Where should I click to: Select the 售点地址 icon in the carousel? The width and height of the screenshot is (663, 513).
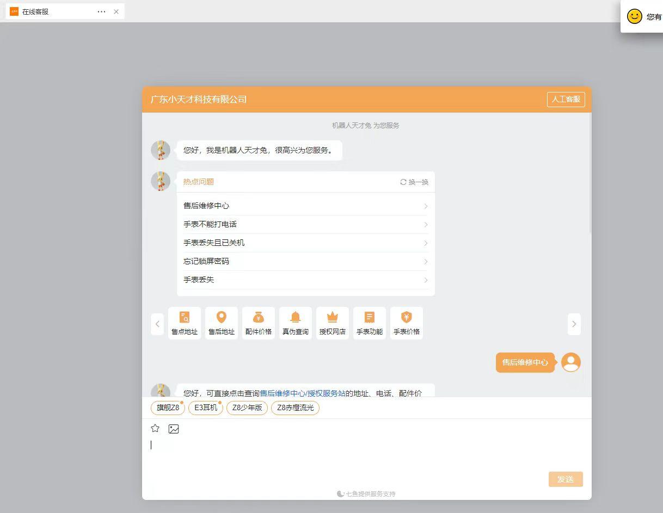tap(185, 323)
